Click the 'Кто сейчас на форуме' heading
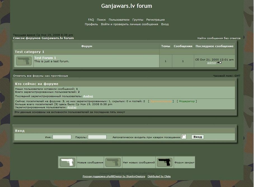This screenshot has height=187, width=254. [37, 84]
